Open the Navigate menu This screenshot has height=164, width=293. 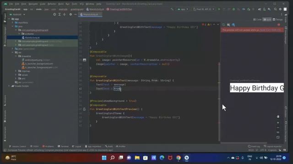click(33, 4)
